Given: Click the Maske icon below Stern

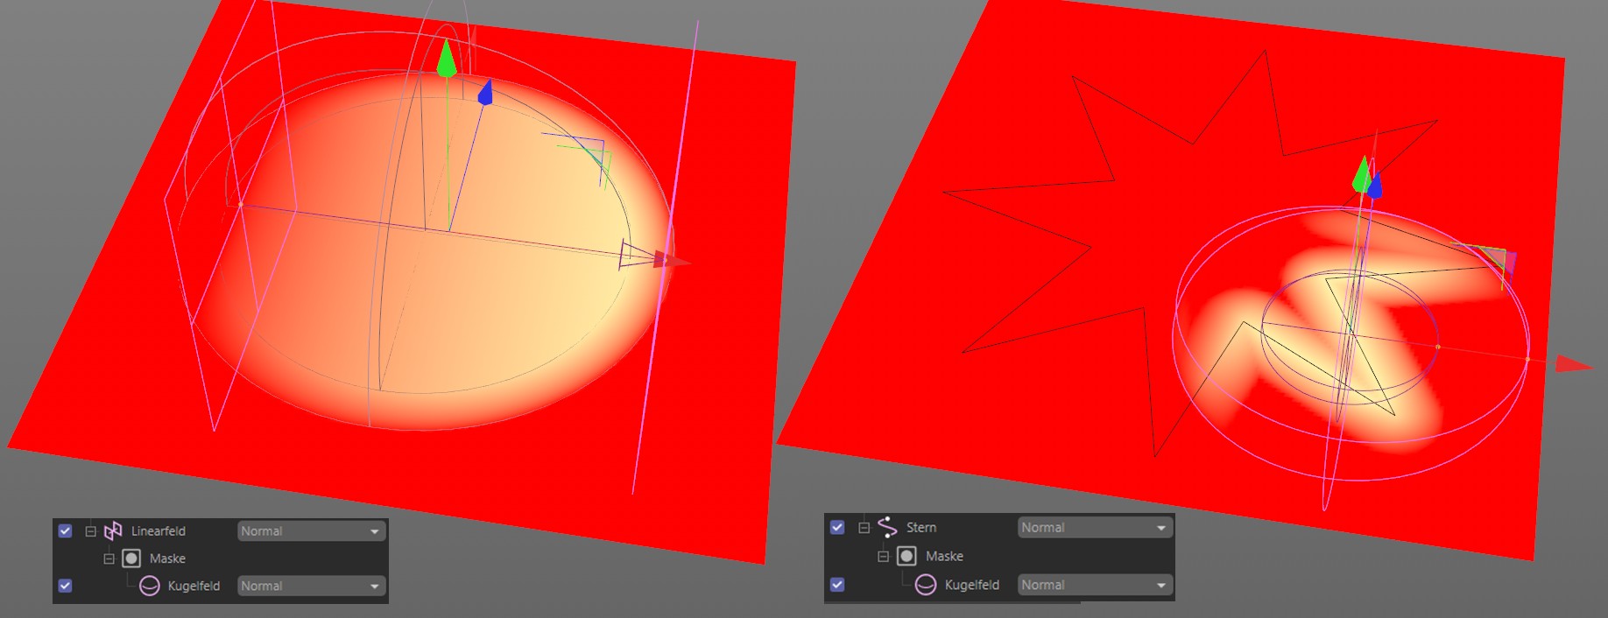Looking at the screenshot, I should [x=906, y=556].
